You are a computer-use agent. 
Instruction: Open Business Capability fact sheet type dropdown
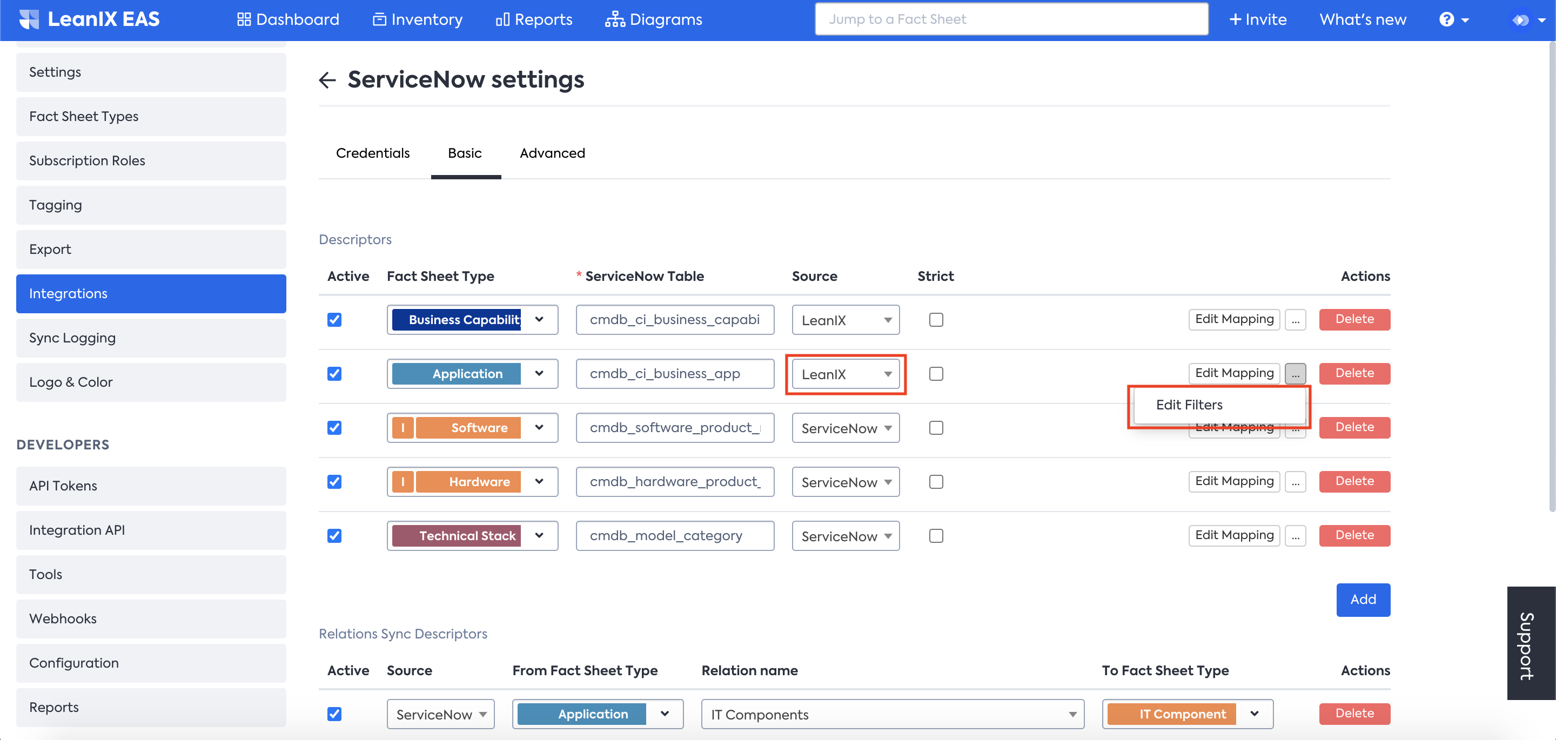tap(472, 320)
